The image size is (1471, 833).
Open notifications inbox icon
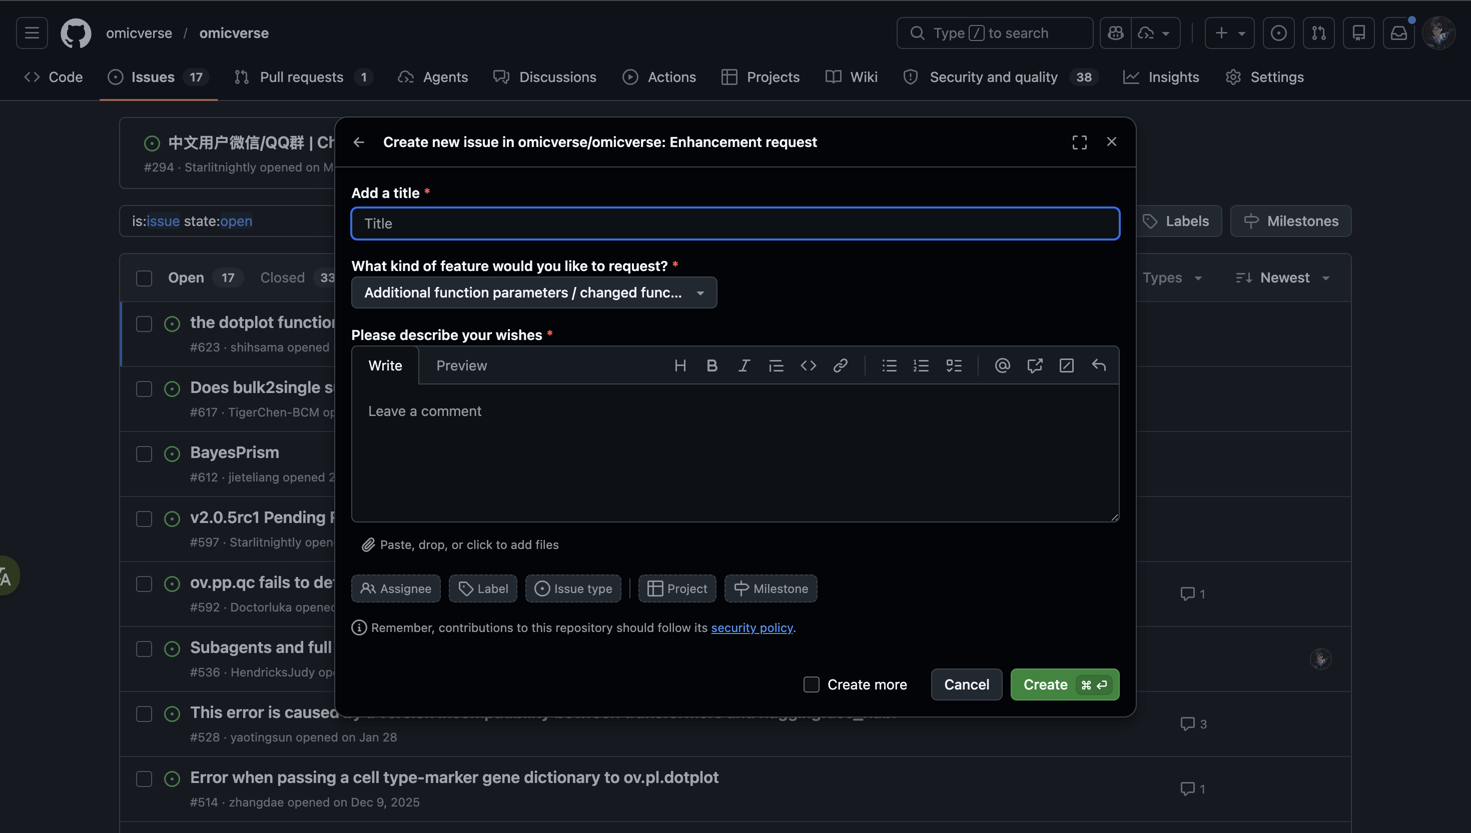[x=1398, y=33]
